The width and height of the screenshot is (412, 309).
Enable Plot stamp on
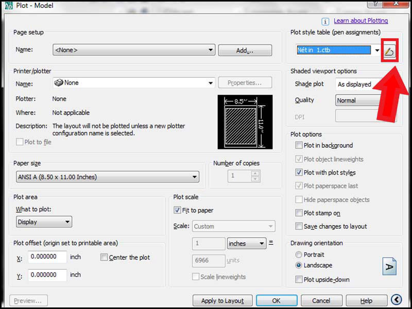[x=299, y=213]
